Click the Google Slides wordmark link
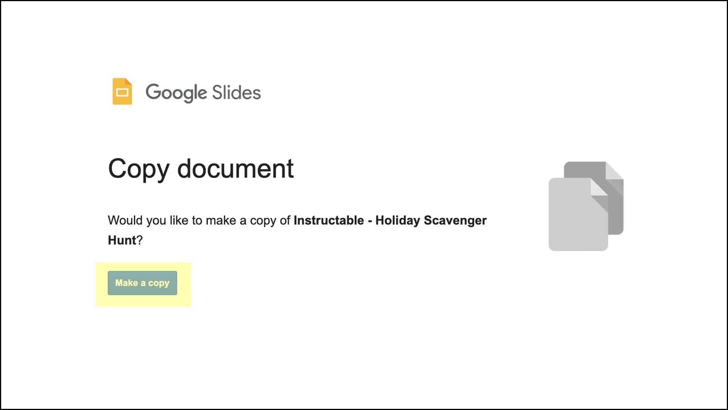728x410 pixels. 203,92
